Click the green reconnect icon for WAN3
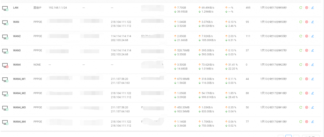This screenshot has height=137, width=324. point(301,50)
